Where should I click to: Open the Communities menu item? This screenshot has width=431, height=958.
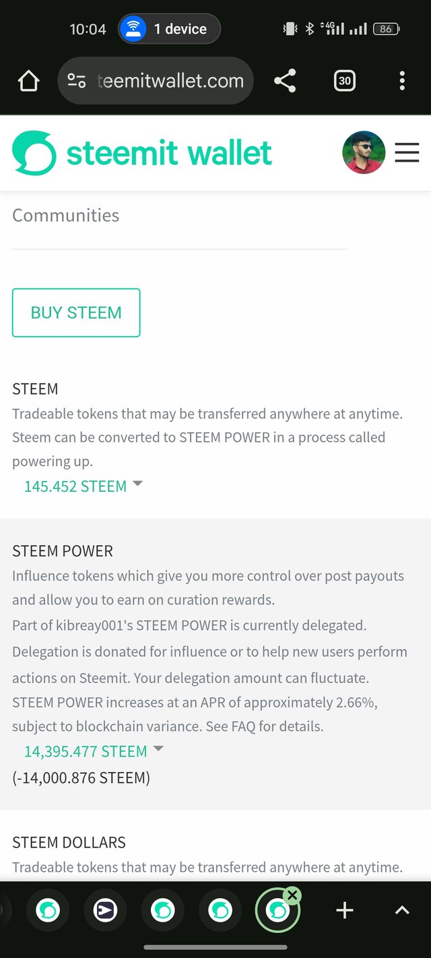tap(66, 216)
